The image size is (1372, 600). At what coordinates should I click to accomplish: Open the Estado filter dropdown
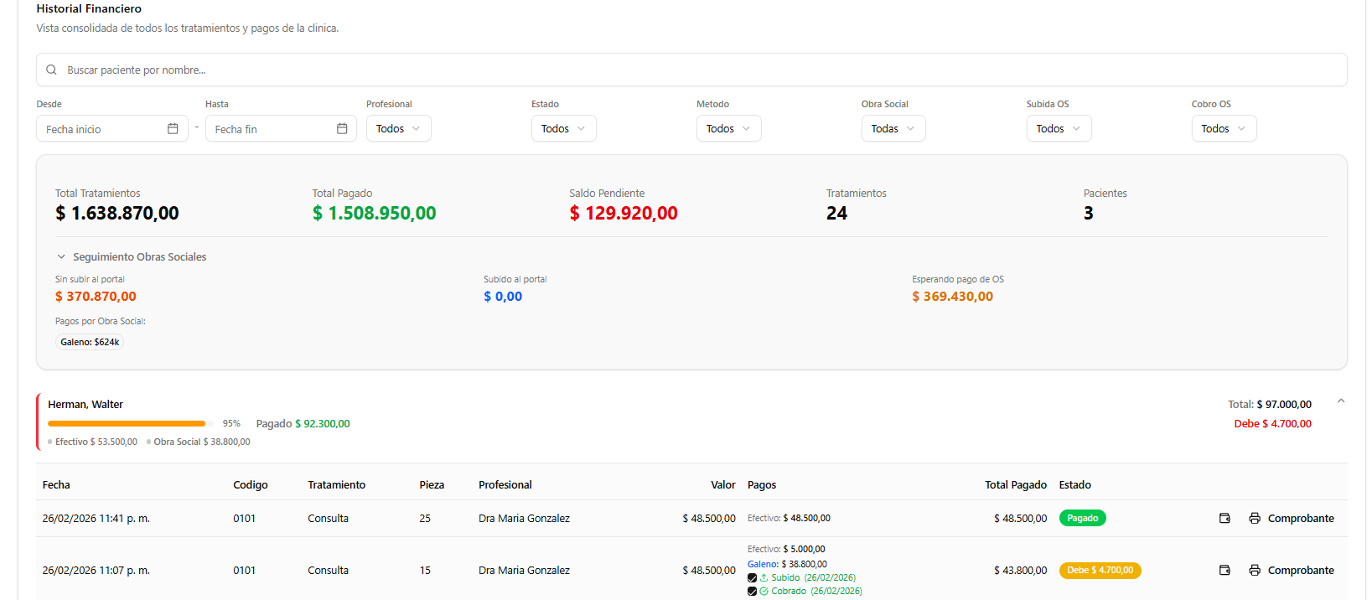click(x=563, y=128)
